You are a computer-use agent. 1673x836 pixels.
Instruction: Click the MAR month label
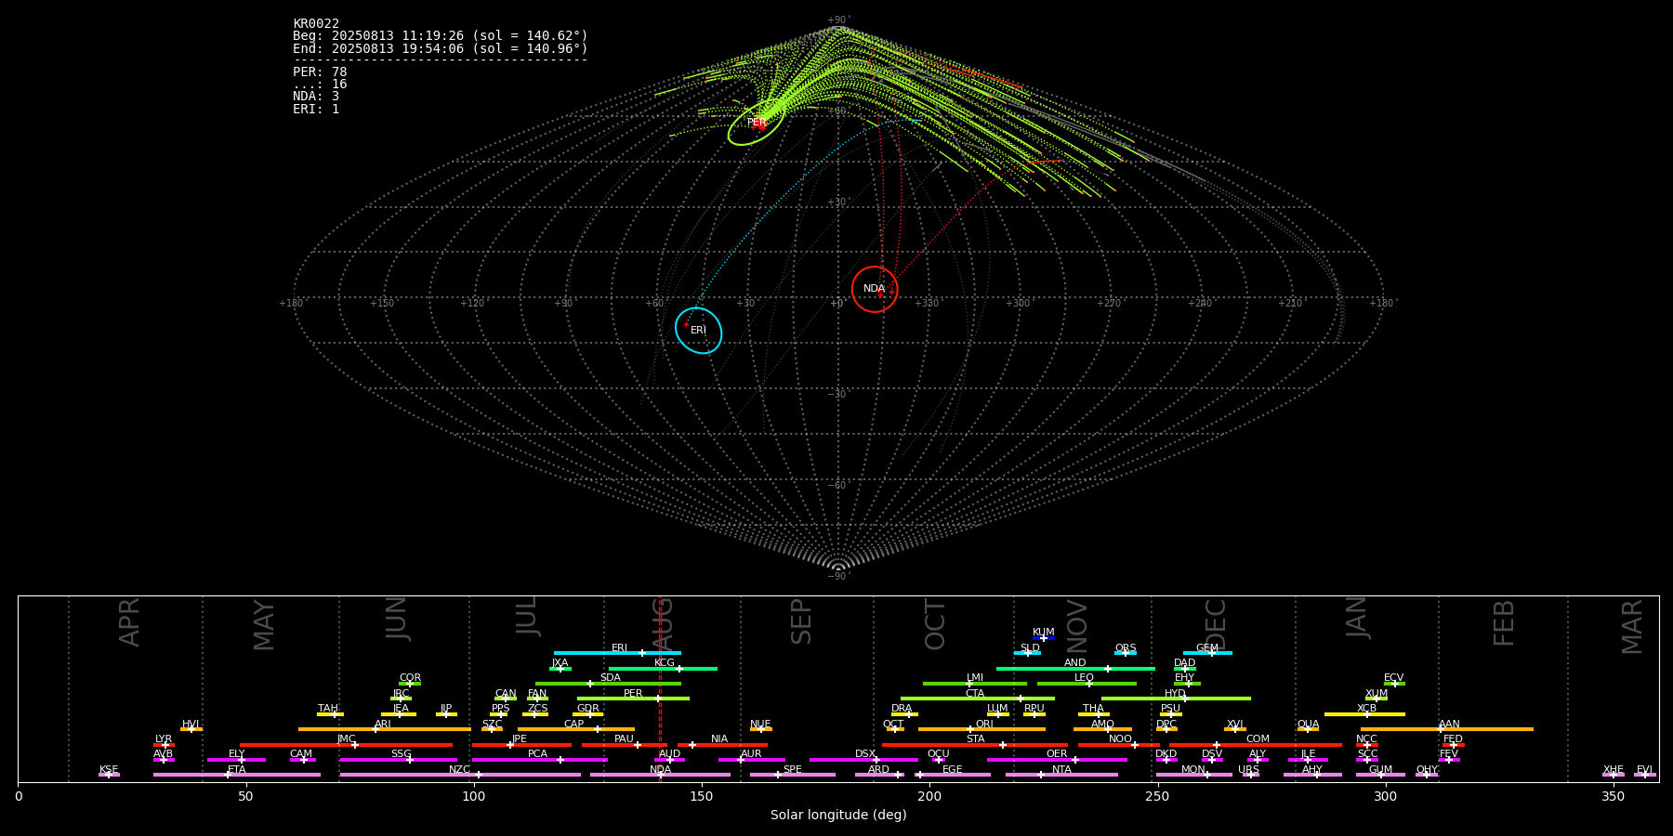click(1632, 626)
